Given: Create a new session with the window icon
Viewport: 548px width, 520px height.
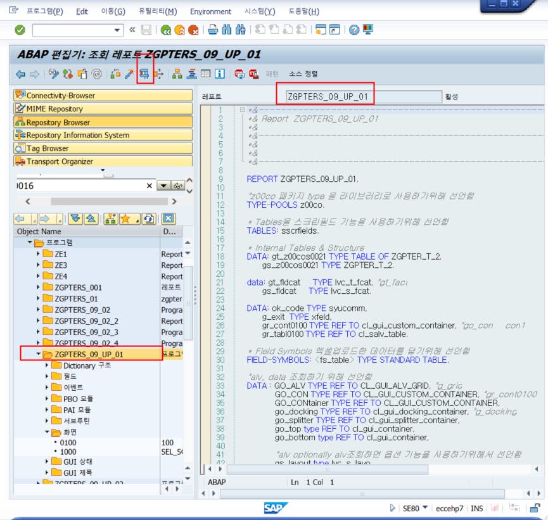Looking at the screenshot, I should pyautogui.click(x=321, y=30).
